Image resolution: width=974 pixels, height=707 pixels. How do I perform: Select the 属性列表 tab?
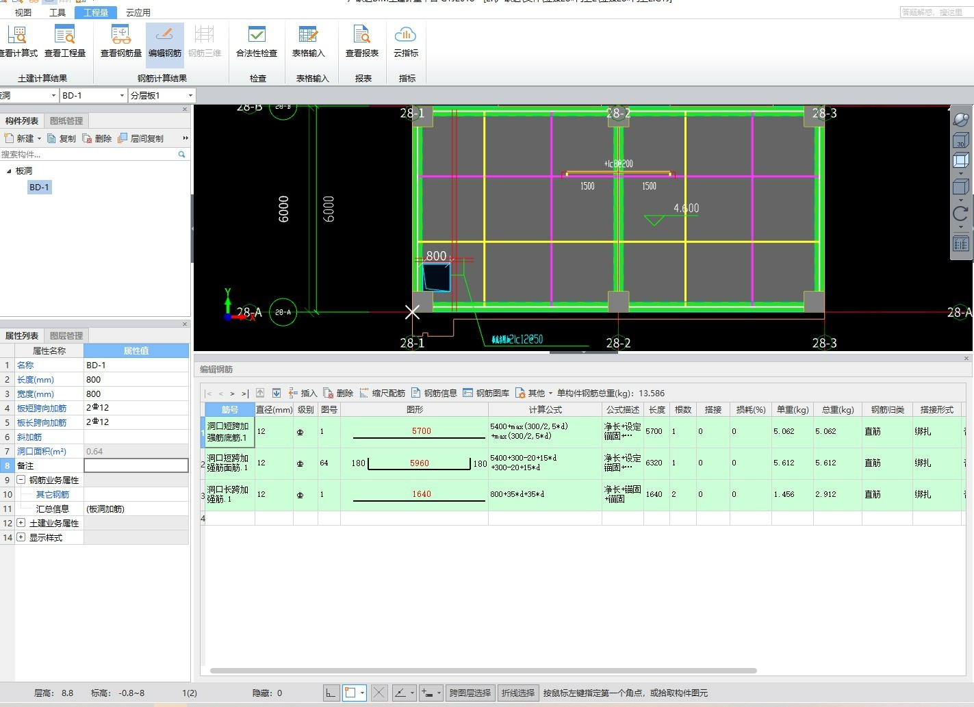pos(22,336)
